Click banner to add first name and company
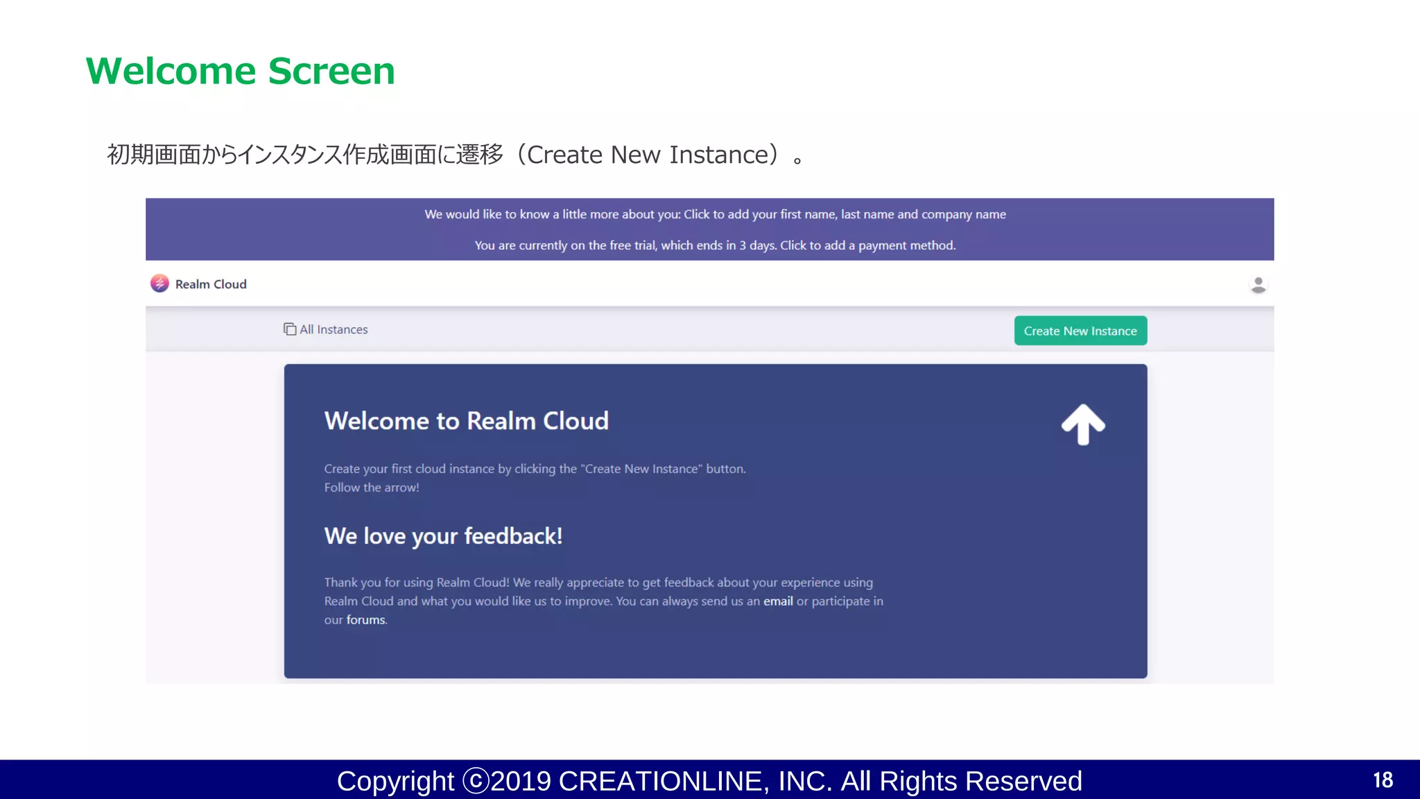This screenshot has height=799, width=1420. [715, 214]
